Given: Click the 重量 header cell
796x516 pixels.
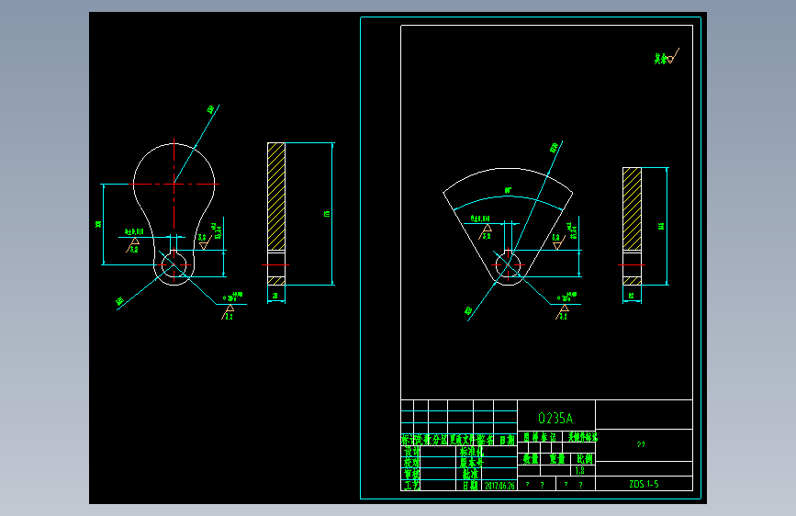Looking at the screenshot, I should tap(557, 458).
